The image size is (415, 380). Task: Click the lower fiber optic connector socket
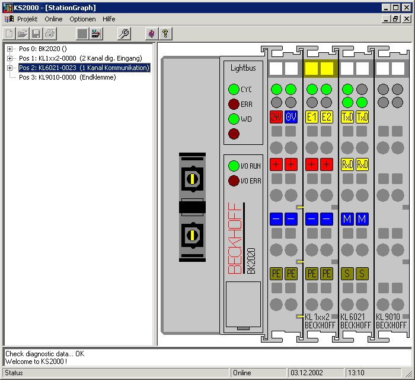click(x=193, y=235)
